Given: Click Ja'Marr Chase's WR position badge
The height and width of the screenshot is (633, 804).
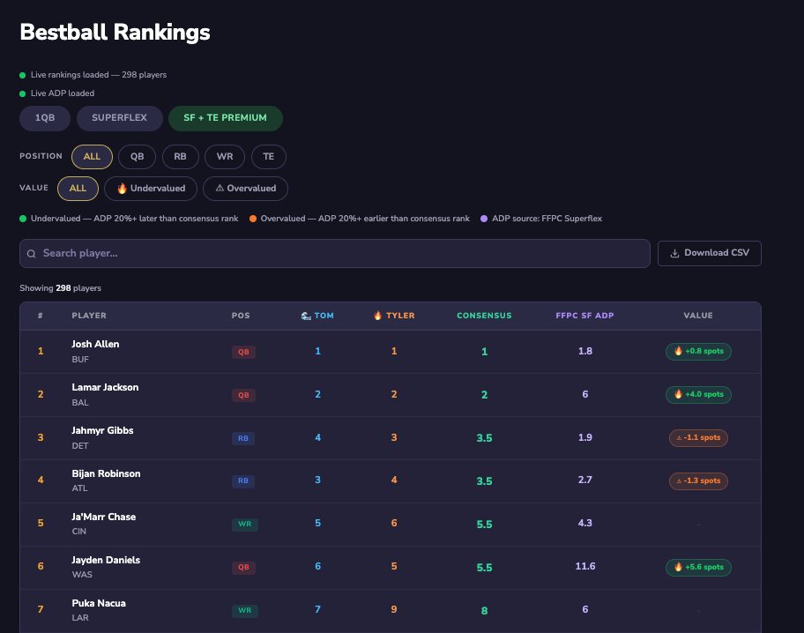Looking at the screenshot, I should (x=244, y=525).
